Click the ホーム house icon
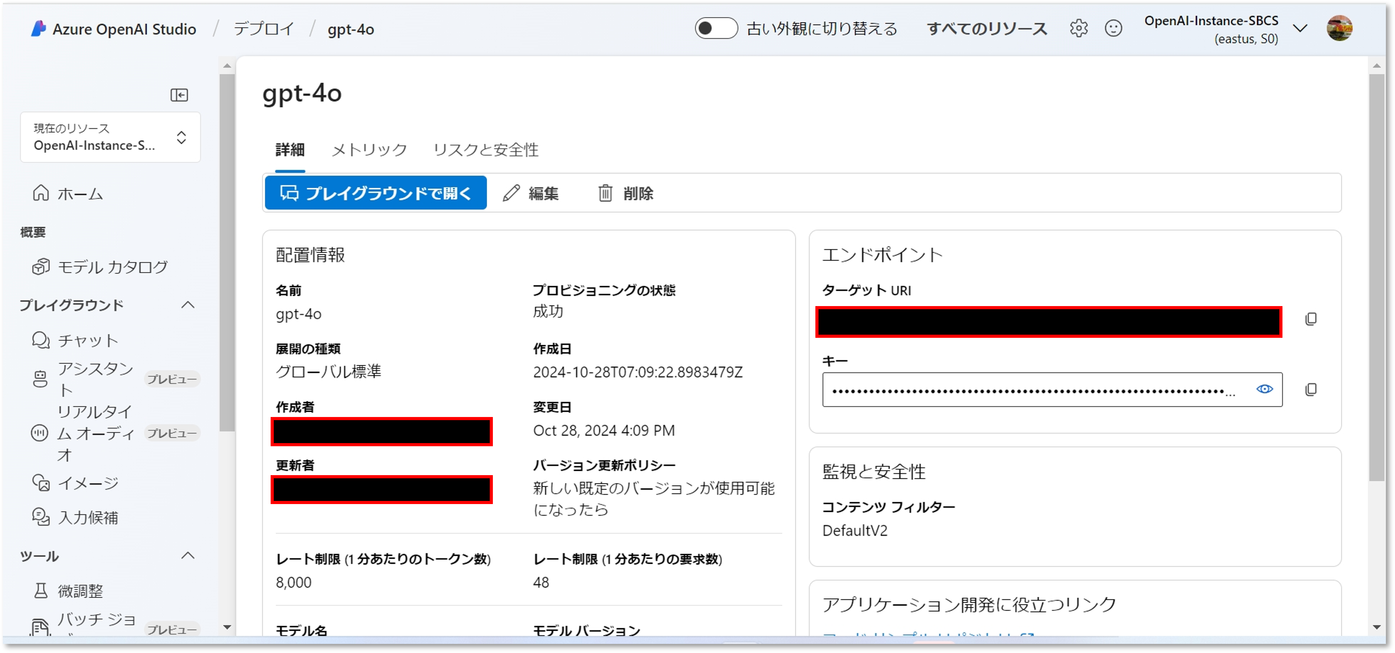1395x653 pixels. point(41,193)
